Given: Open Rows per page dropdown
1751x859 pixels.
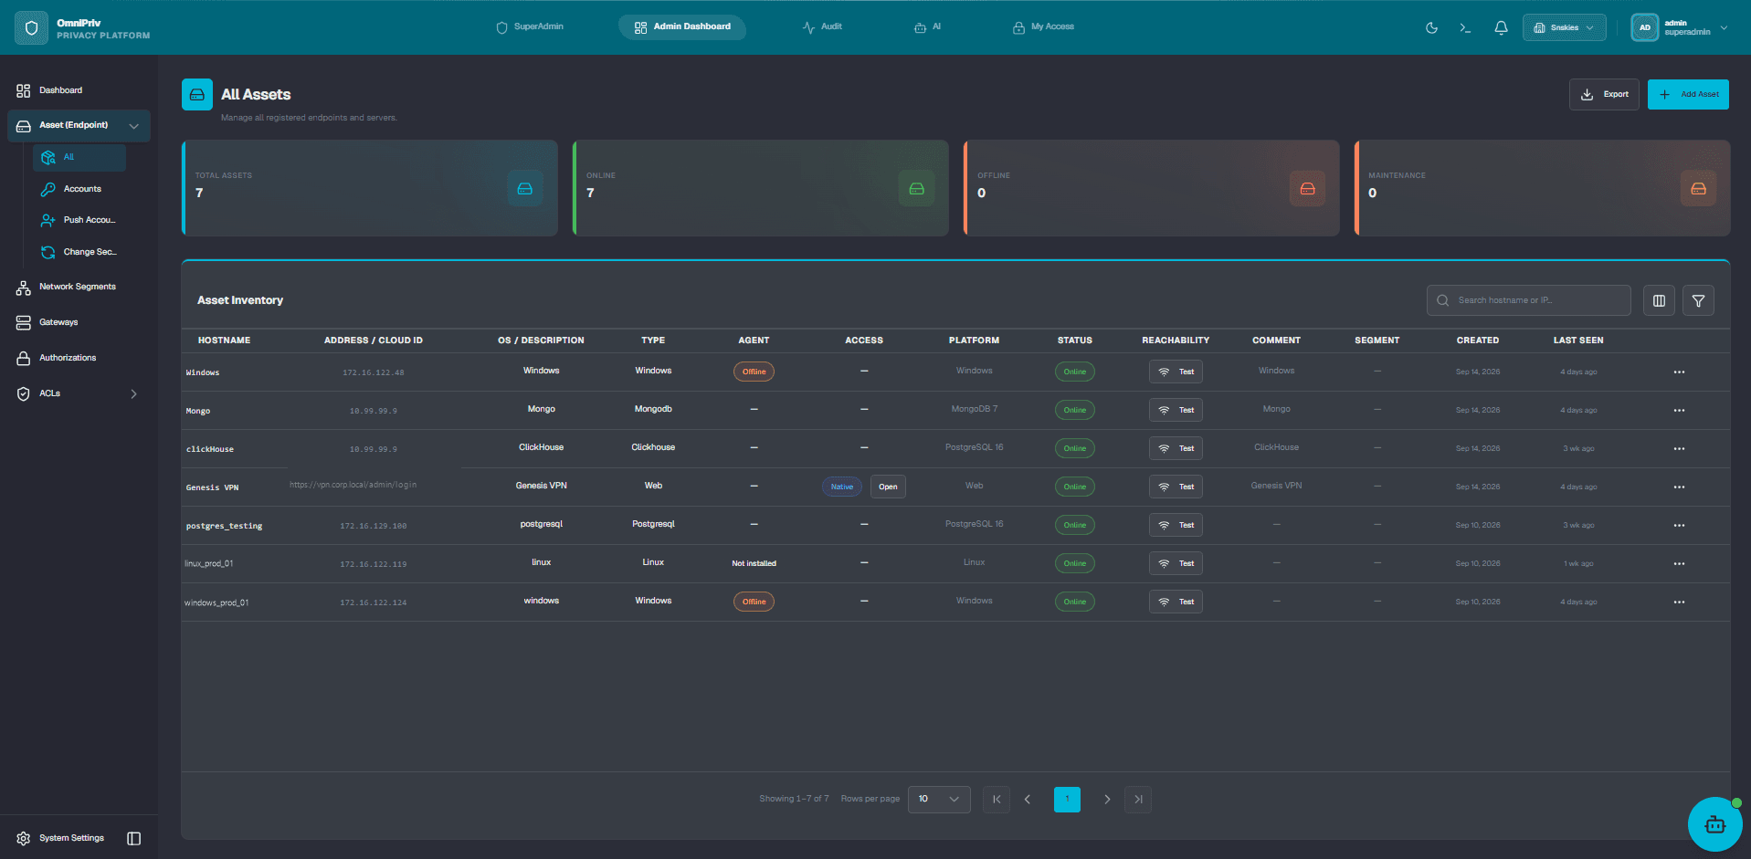Looking at the screenshot, I should (x=939, y=799).
